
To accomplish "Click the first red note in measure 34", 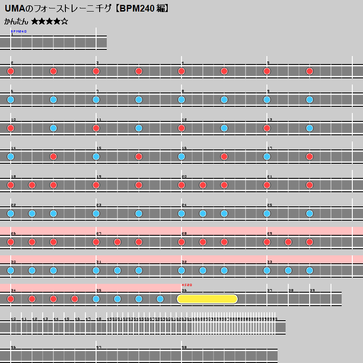I will pos(11,299).
